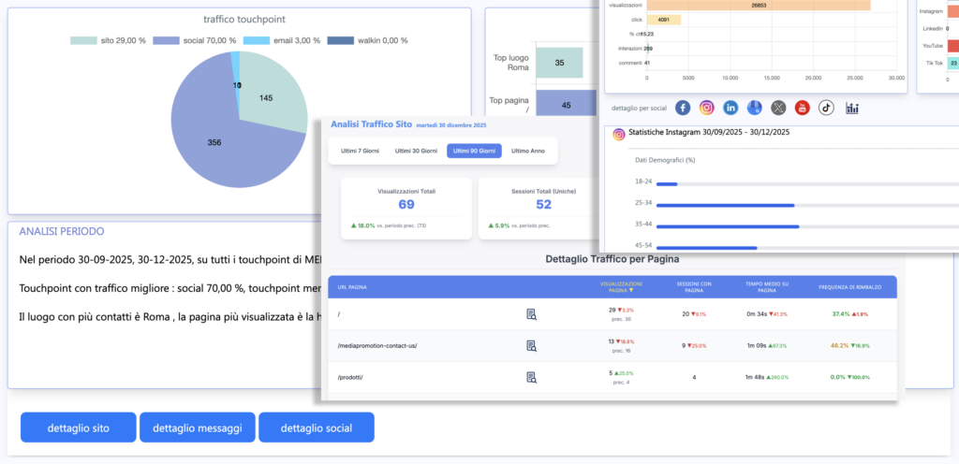Click the 18-24 demographic bar
This screenshot has height=464, width=959.
pyautogui.click(x=667, y=183)
